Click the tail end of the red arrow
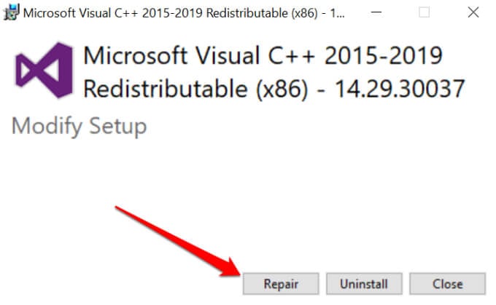496x305 pixels. pos(118,210)
